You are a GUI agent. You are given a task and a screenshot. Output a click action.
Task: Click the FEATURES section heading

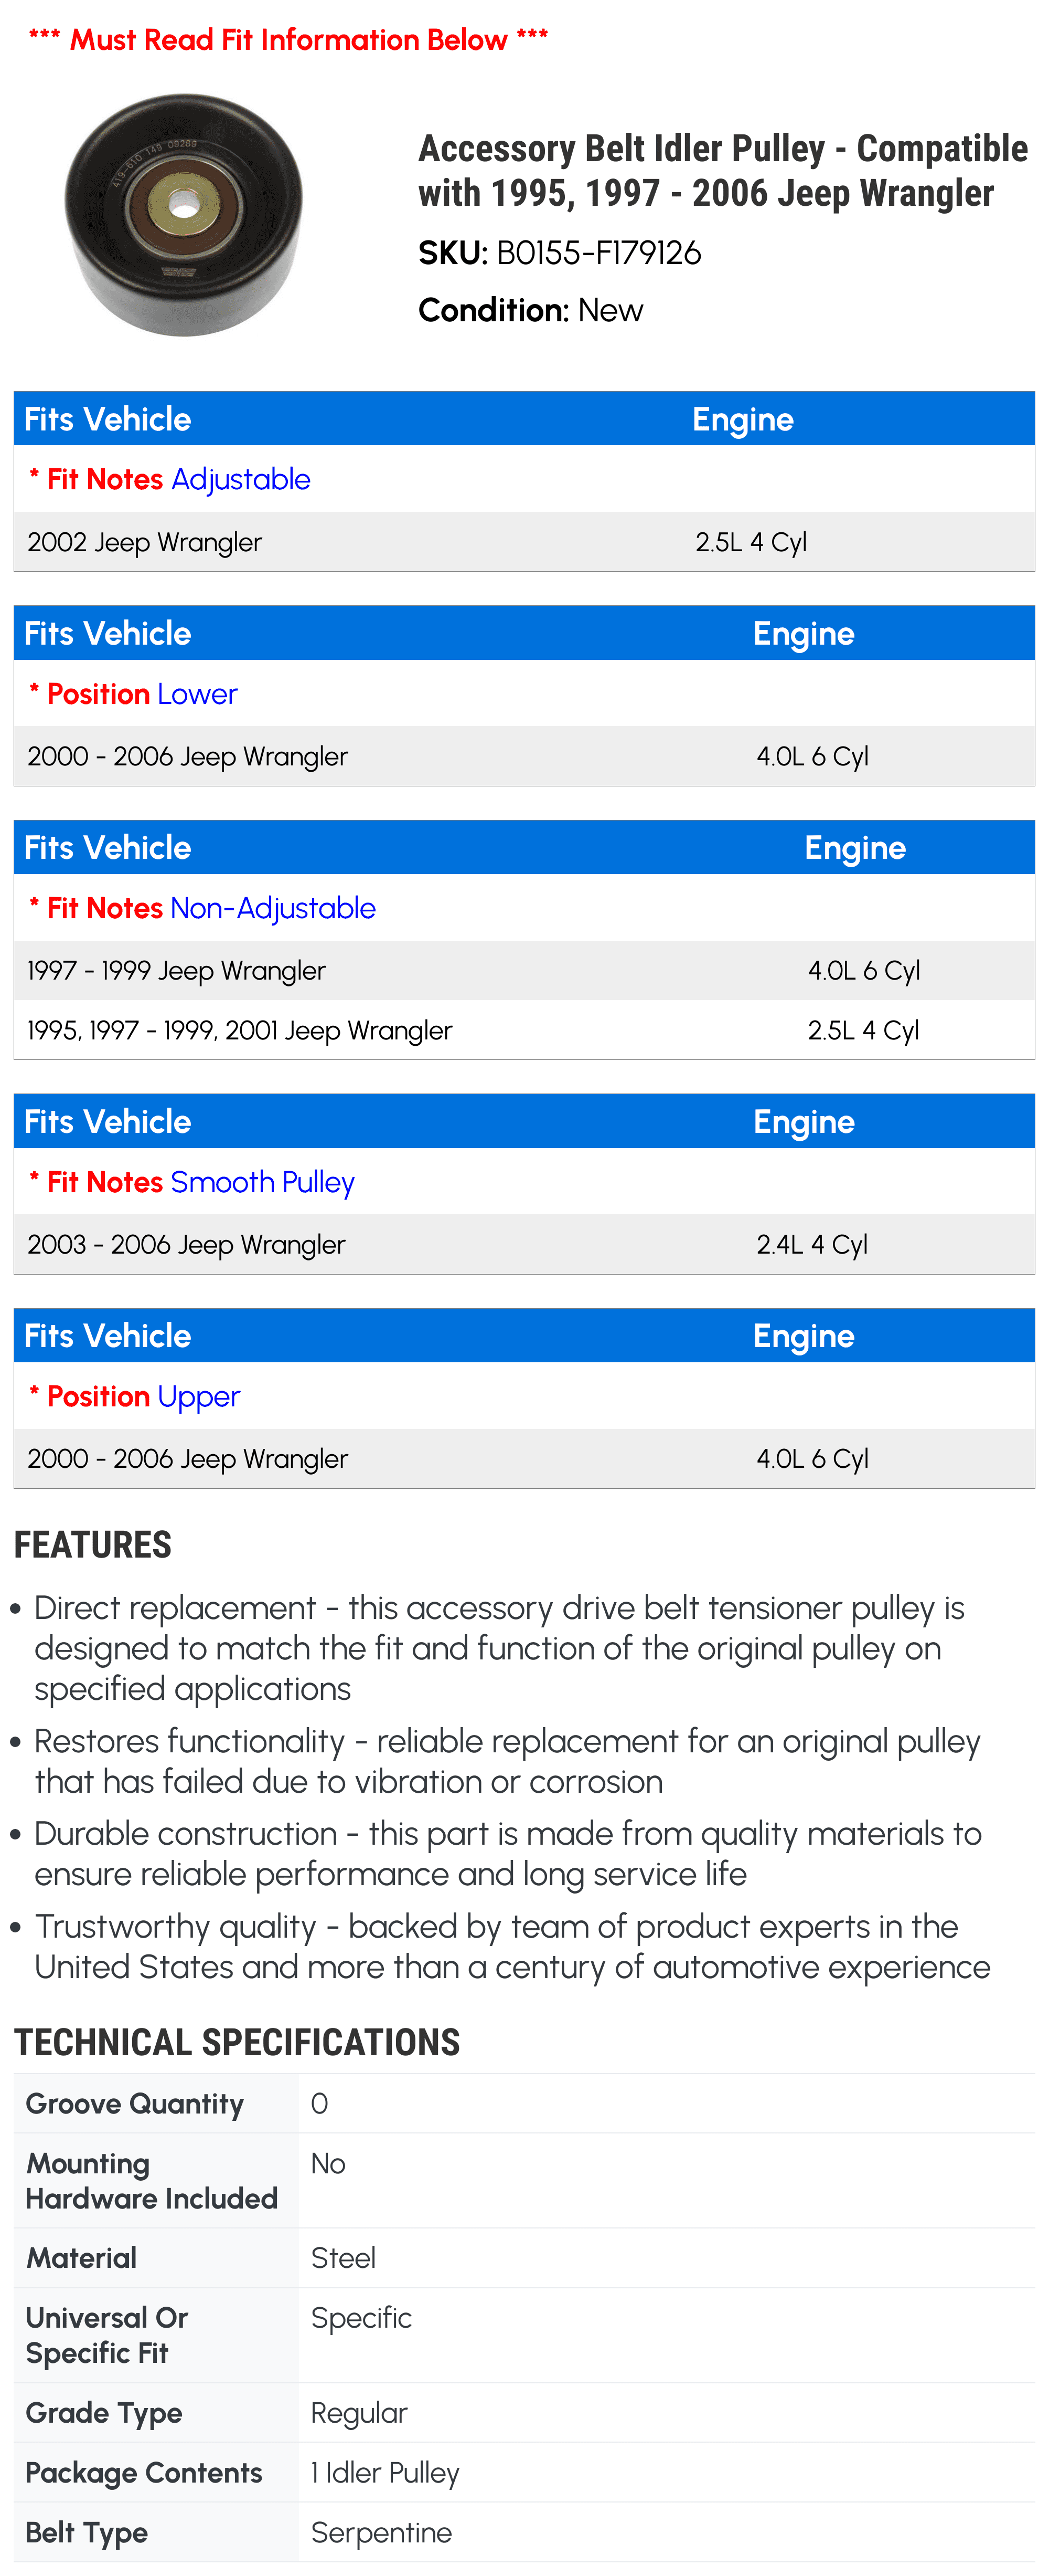pyautogui.click(x=93, y=1545)
